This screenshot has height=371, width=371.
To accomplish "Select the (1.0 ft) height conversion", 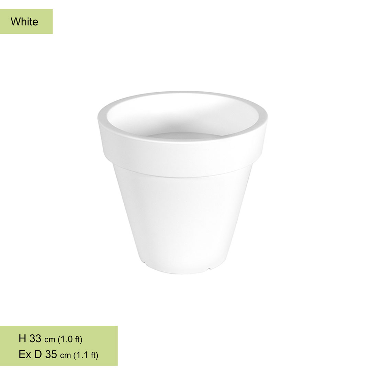I will (x=70, y=339).
